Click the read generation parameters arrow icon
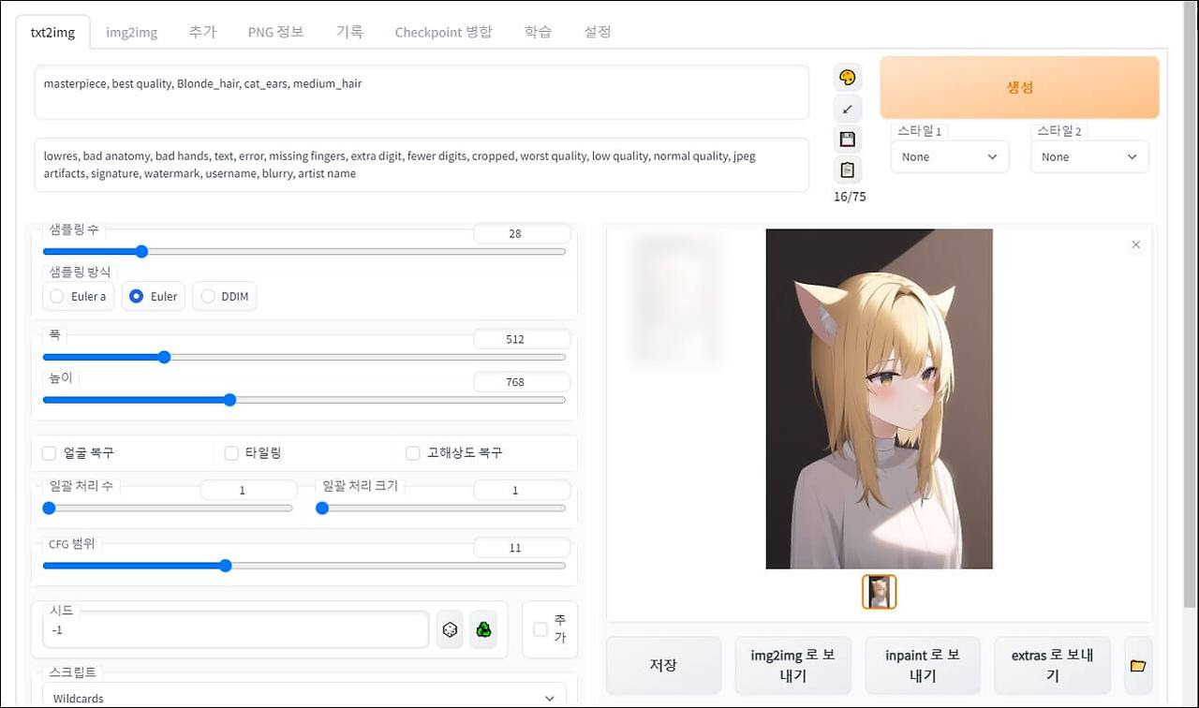 pos(846,108)
